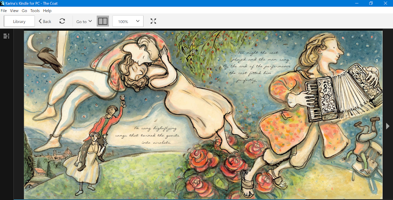This screenshot has height=200, width=393.
Task: Open the View menu
Action: coord(14,10)
